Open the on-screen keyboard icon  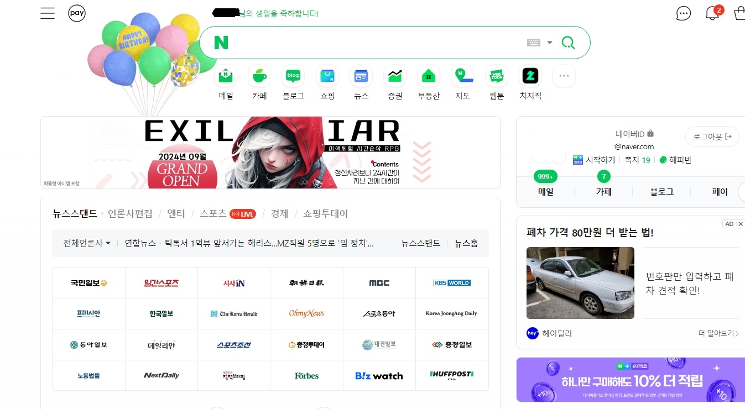pyautogui.click(x=533, y=43)
